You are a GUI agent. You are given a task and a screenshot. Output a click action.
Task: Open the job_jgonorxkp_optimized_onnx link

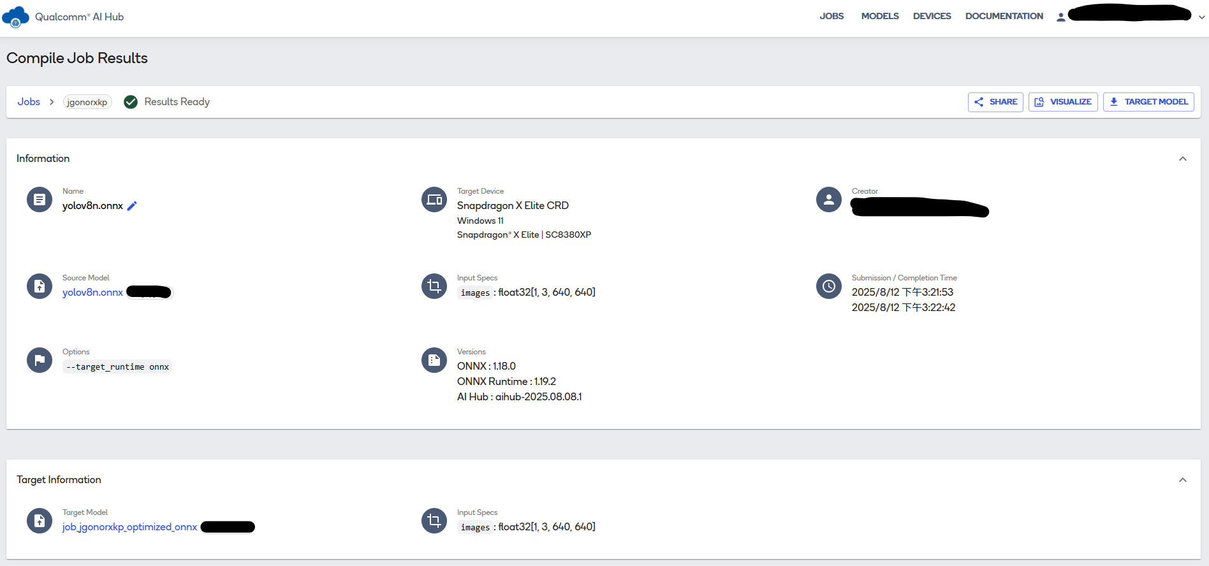pyautogui.click(x=129, y=527)
